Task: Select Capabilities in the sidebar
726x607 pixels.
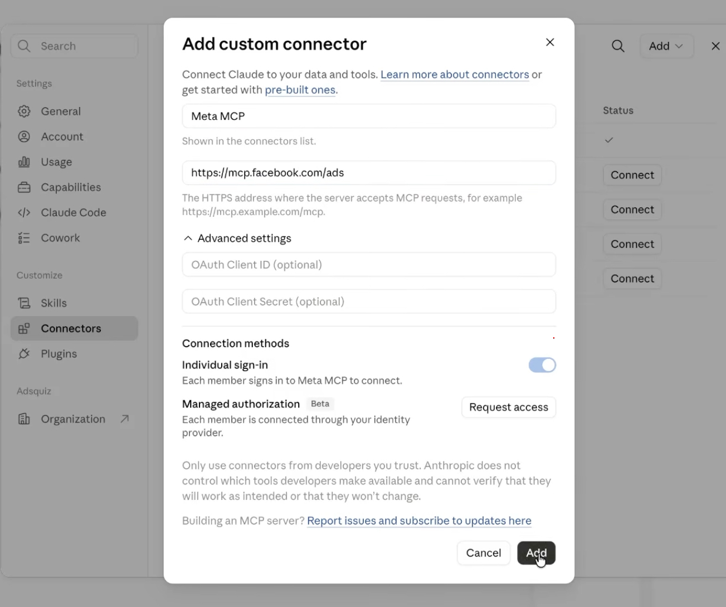Action: [x=74, y=187]
